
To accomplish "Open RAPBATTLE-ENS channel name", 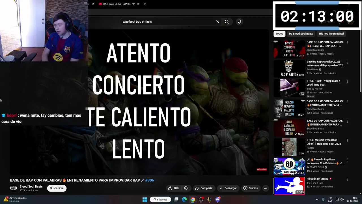I will pos(315,167).
